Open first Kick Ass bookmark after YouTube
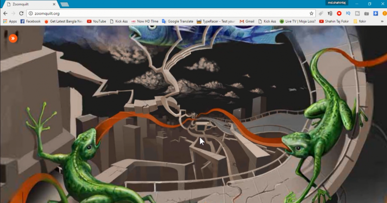This screenshot has width=387, height=203. [x=119, y=21]
